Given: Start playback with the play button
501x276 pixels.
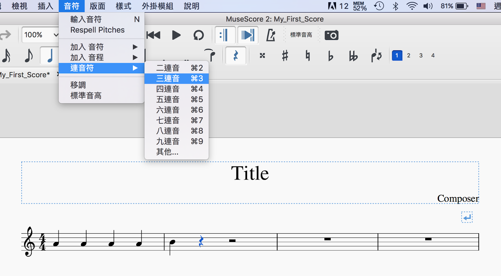Looking at the screenshot, I should pos(176,35).
